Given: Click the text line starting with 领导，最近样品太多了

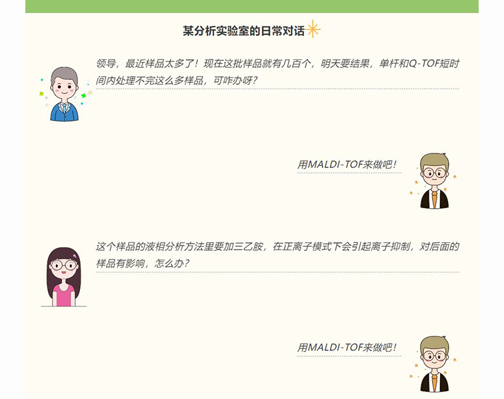Looking at the screenshot, I should click(x=277, y=63).
